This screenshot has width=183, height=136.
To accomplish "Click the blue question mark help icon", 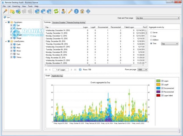I will pos(76,12).
